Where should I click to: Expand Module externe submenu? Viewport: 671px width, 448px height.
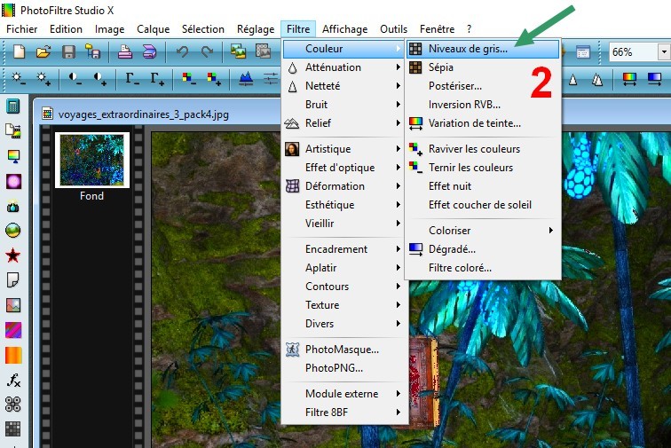pyautogui.click(x=344, y=394)
